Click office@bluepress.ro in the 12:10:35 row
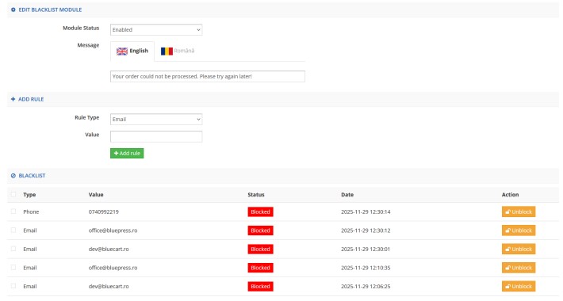 click(113, 268)
